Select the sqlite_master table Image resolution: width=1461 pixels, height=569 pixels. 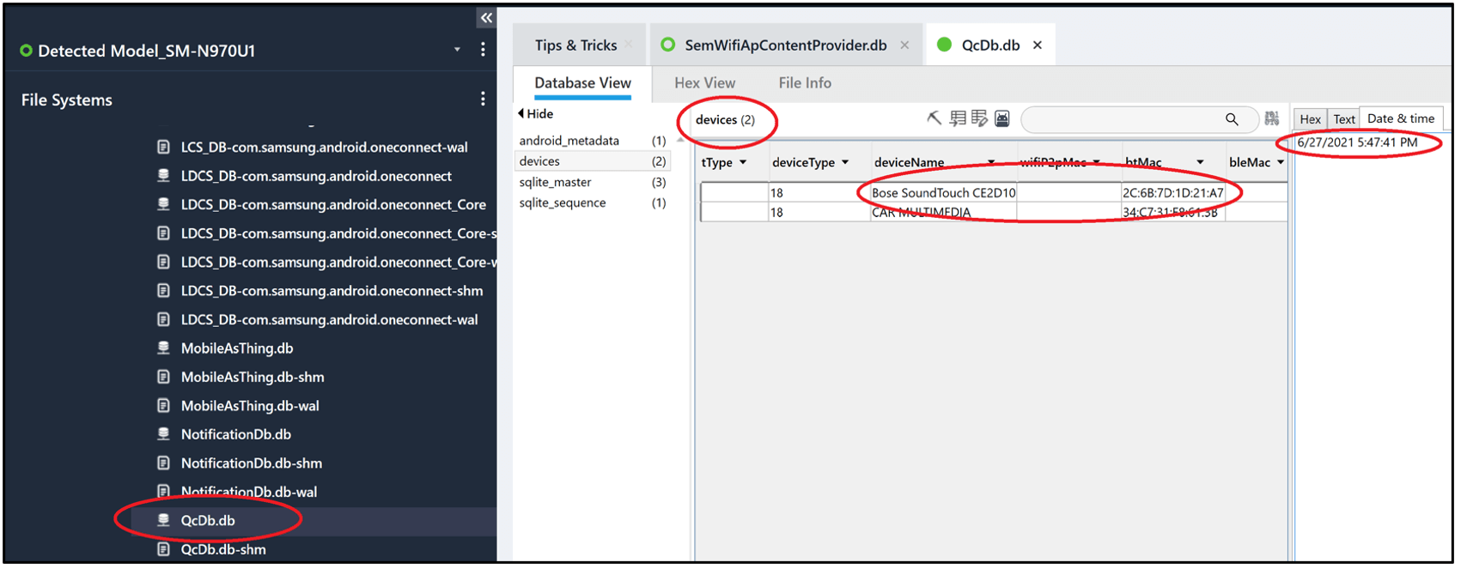point(555,183)
